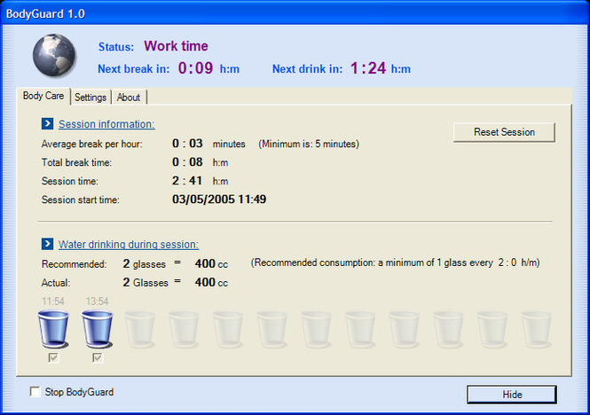590x415 pixels.
Task: Click the eleventh glass icon in the row
Action: [492, 329]
